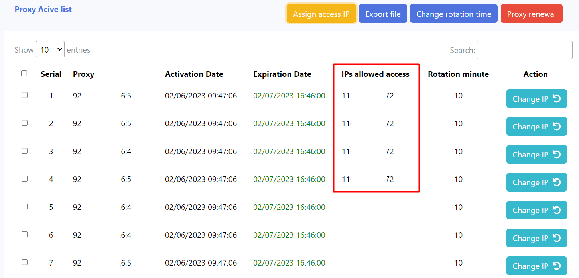Tick the select-all checkbox in table header
579x278 pixels.
coord(24,74)
